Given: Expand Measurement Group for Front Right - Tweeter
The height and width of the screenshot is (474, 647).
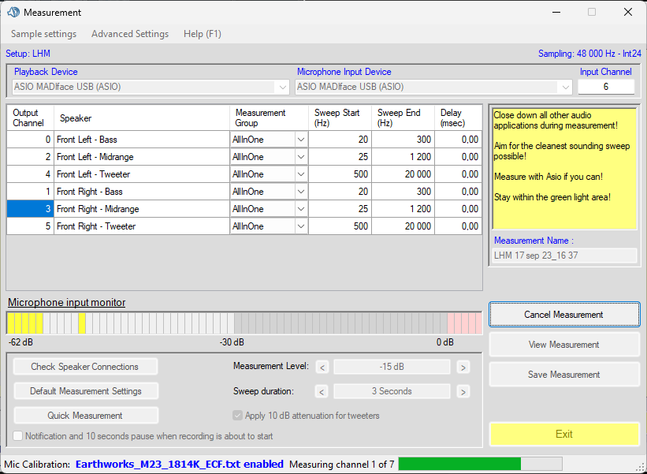Looking at the screenshot, I should (x=300, y=226).
